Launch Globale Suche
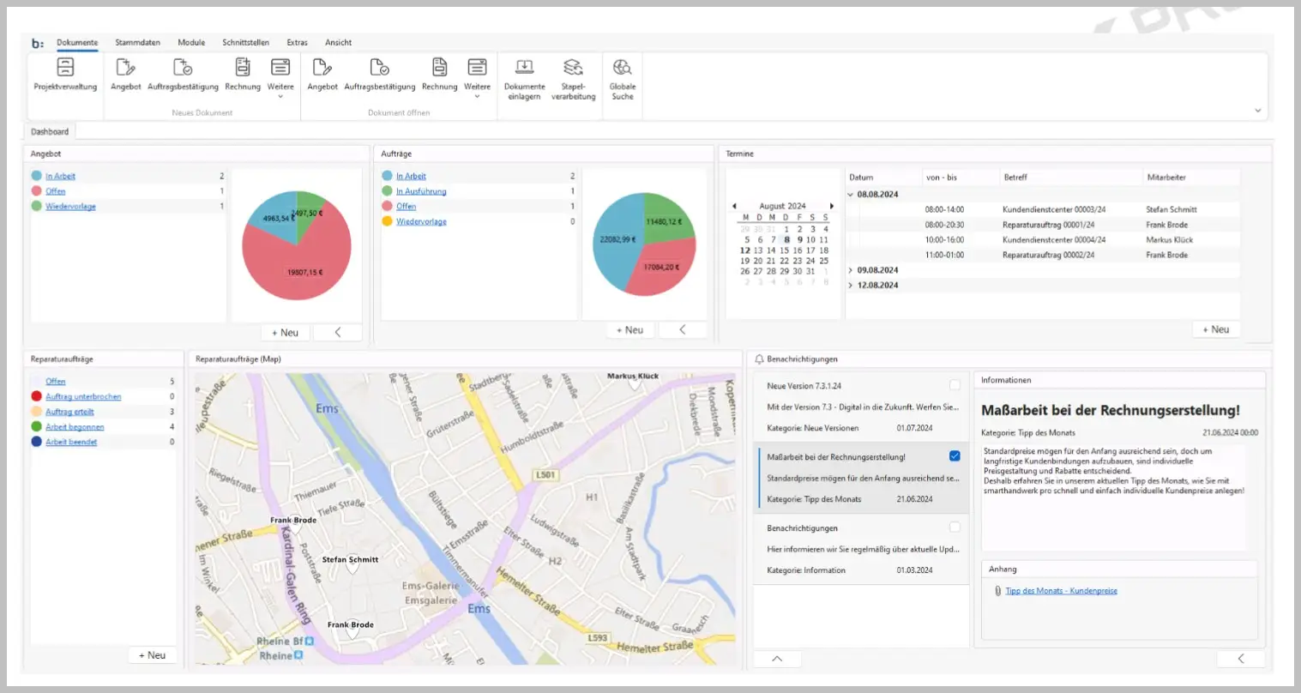Image resolution: width=1301 pixels, height=693 pixels. click(x=623, y=79)
